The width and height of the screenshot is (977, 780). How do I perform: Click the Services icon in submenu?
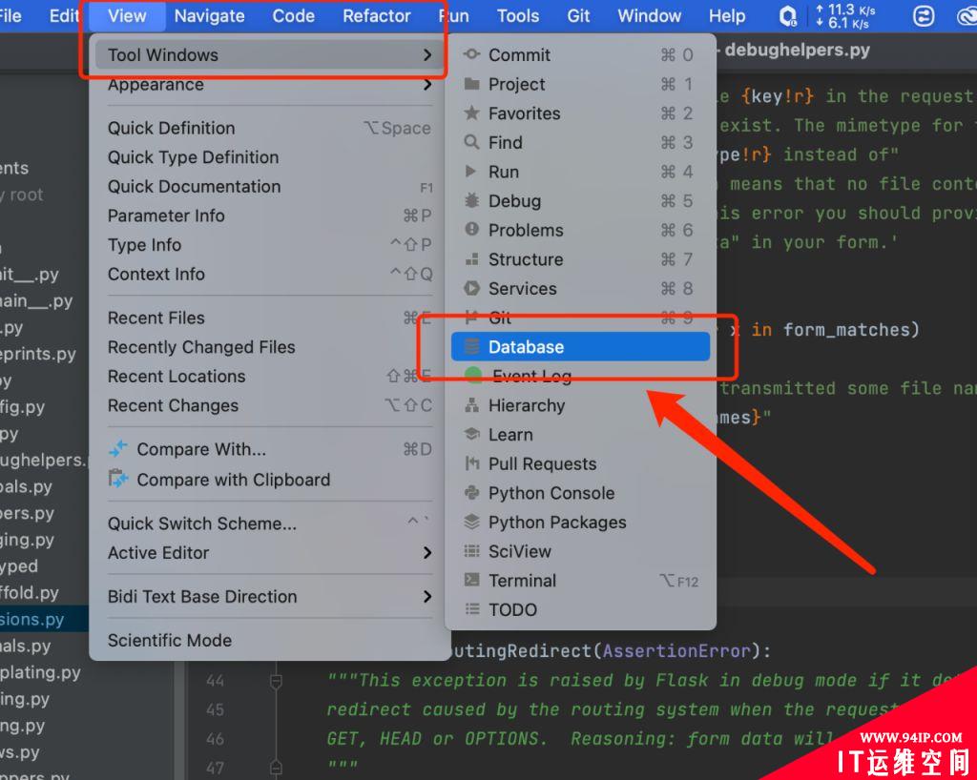471,288
